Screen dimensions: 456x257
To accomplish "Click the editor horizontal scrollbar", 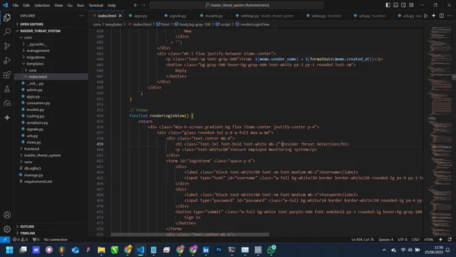I will (x=190, y=234).
